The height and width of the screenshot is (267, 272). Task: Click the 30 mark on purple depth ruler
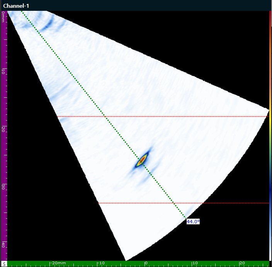(3, 187)
